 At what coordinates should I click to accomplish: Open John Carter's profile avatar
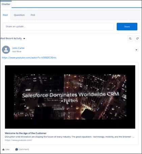pos(6,50)
